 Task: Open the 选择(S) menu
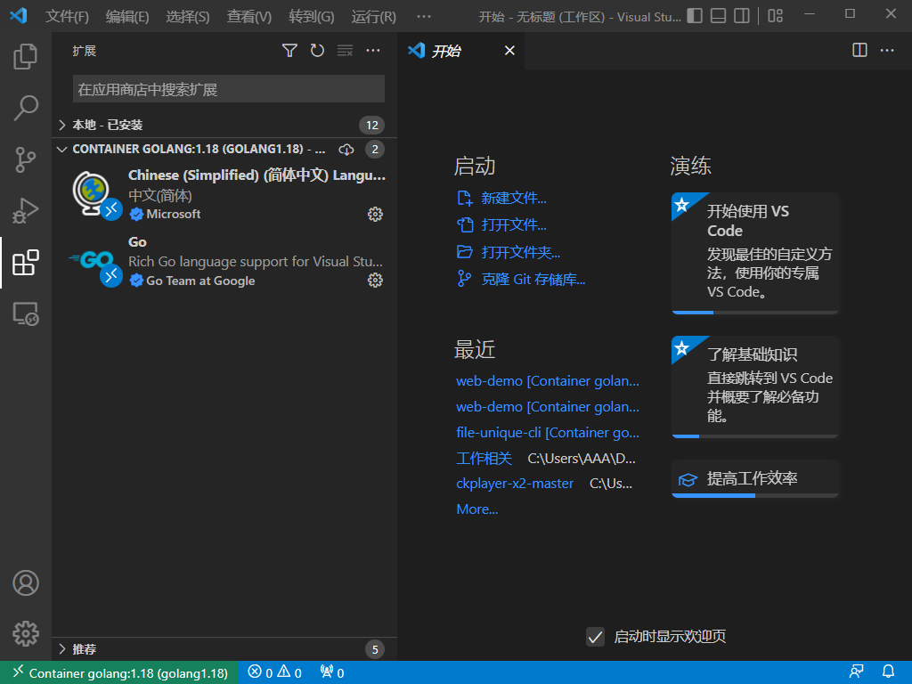click(x=188, y=16)
